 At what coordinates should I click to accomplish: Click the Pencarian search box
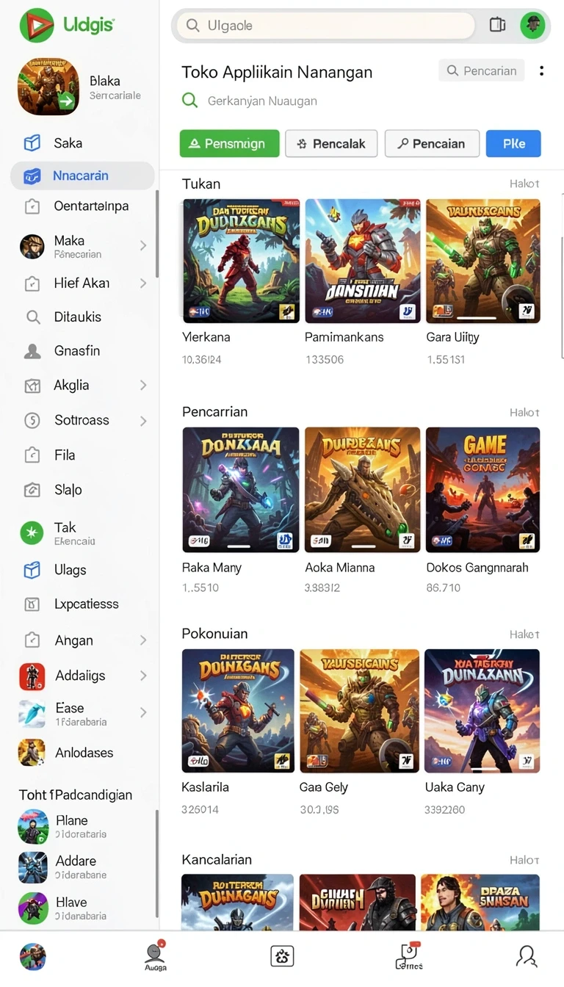pos(482,70)
